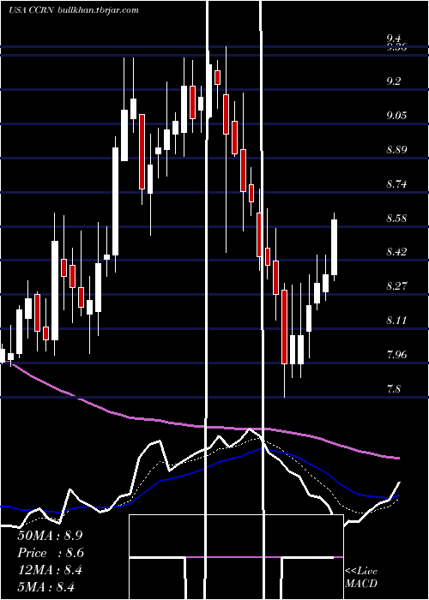Click the 'USA CCRN' ticker title

[32, 10]
